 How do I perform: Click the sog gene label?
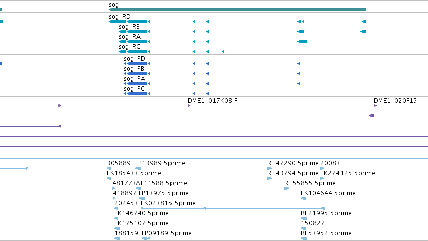(x=114, y=5)
